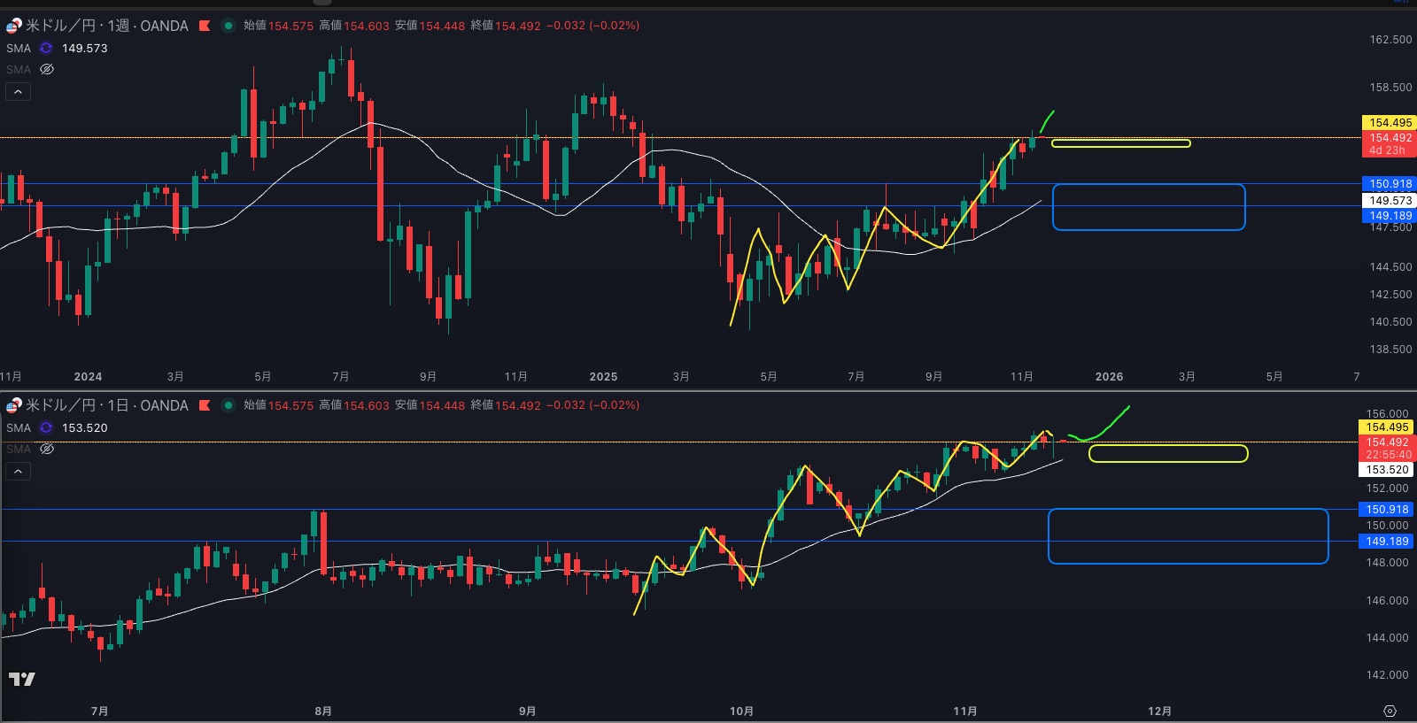Collapse the indicator legend on daily chart
Screen dimensions: 1417x723
18,471
